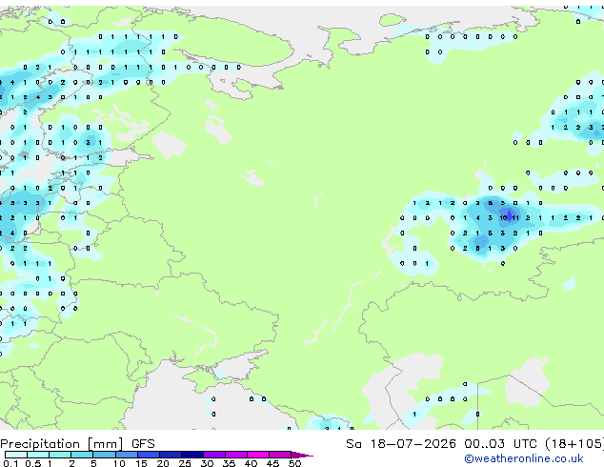Click the 0.1–0.5 mm lightest legend swatch
604x467 pixels.
(x=16, y=455)
